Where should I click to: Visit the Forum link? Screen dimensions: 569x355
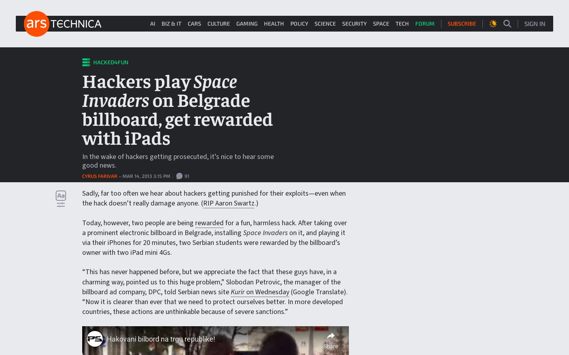tap(425, 24)
